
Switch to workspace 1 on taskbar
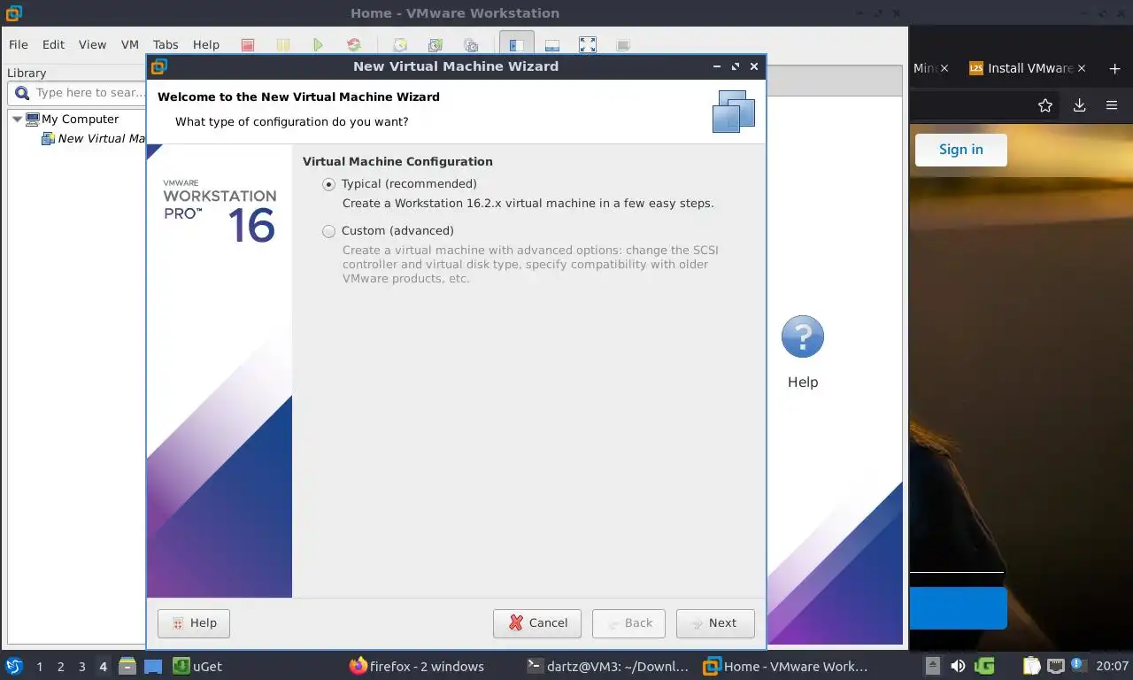click(x=39, y=667)
